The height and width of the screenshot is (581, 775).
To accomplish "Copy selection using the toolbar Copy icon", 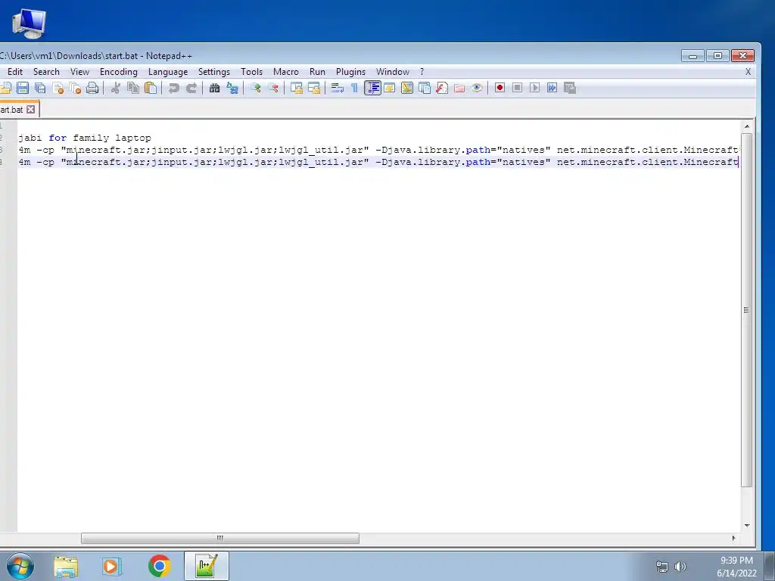I will click(x=133, y=88).
